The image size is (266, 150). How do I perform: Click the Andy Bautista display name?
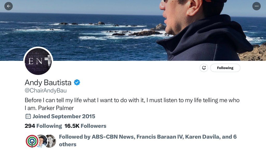(48, 82)
